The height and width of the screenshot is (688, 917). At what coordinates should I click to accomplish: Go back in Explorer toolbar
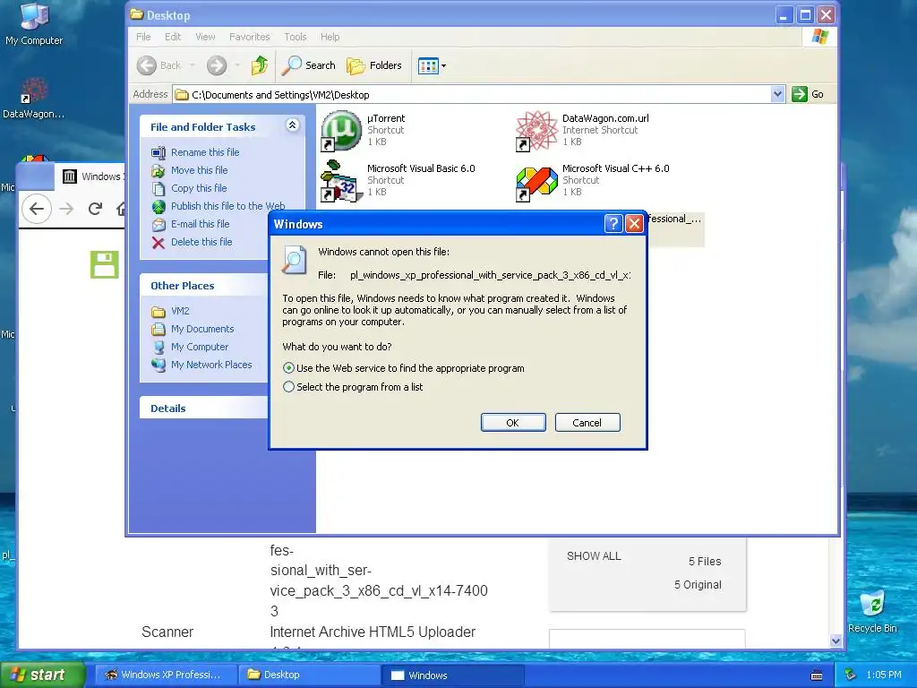pos(159,65)
